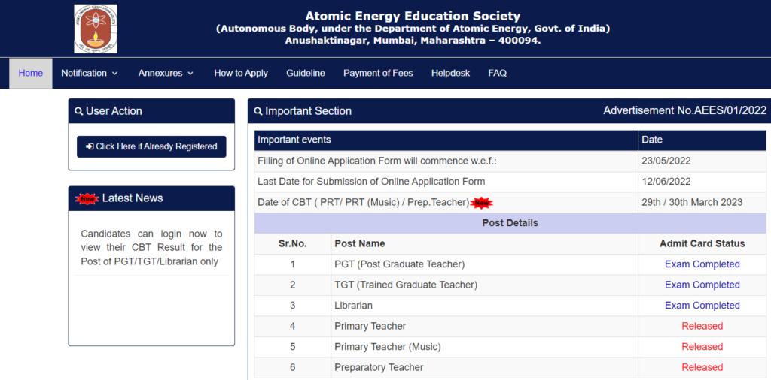The height and width of the screenshot is (380, 771).
Task: Click the login arrow icon on Already Registered button
Action: (90, 146)
